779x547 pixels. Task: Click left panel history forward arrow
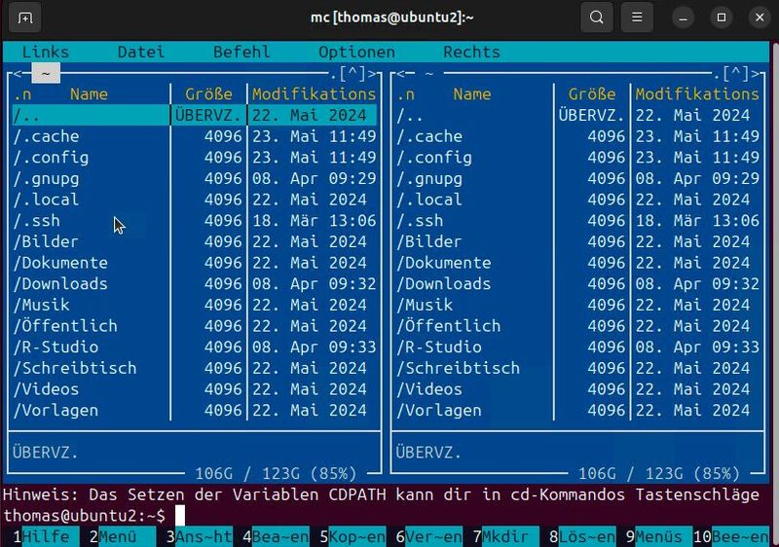(372, 74)
